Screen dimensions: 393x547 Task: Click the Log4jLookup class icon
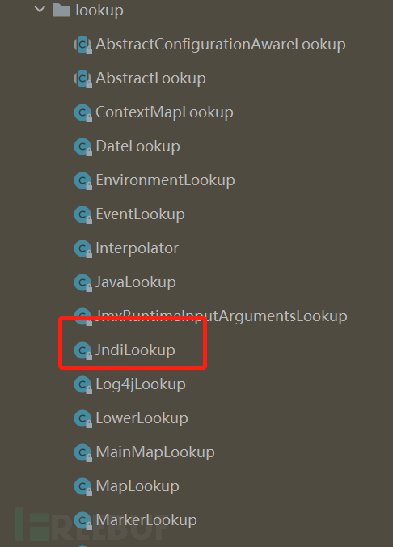[x=83, y=384]
